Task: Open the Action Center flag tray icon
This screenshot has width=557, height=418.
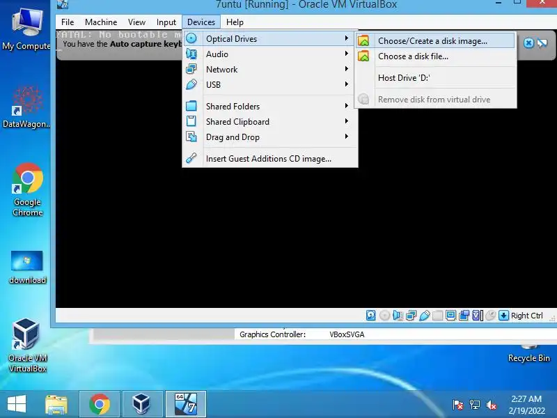Action: pos(458,405)
